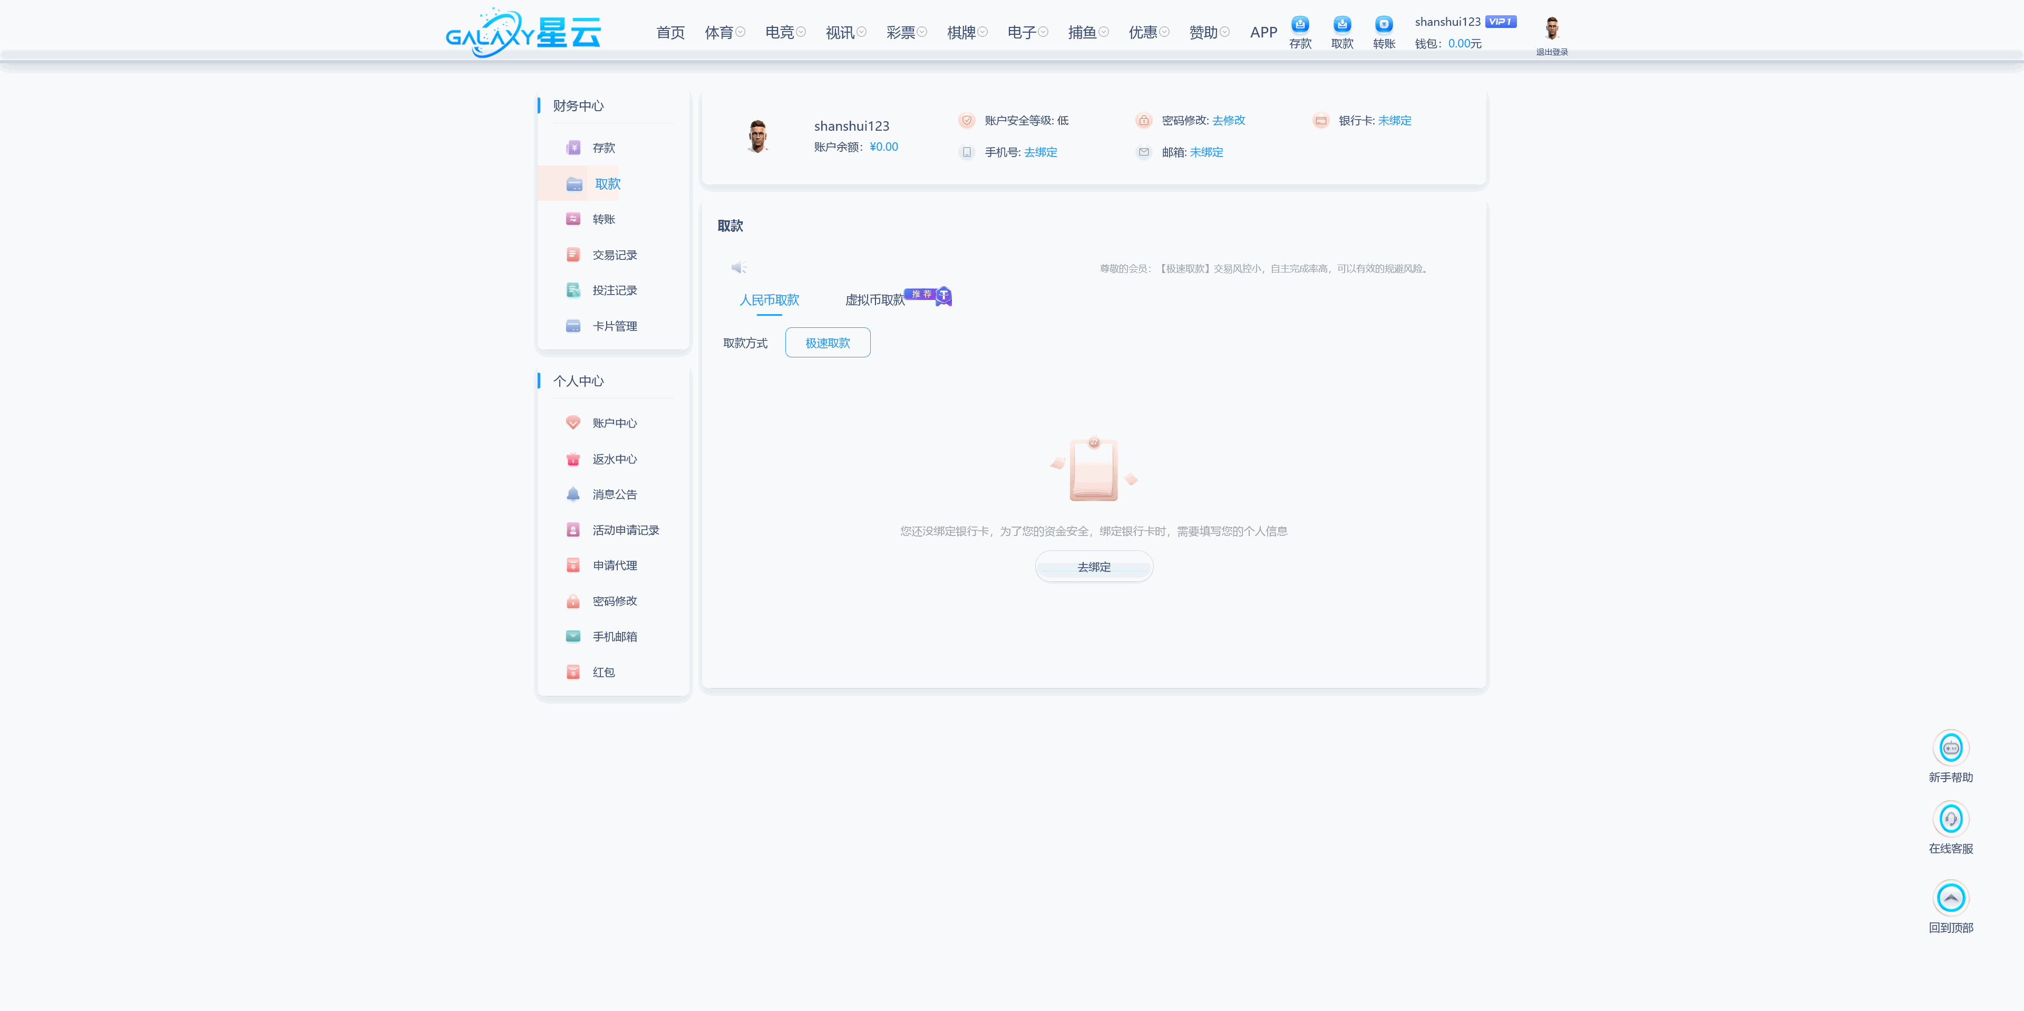
Task: Open the 在线客服 customer service icon
Action: click(x=1950, y=819)
